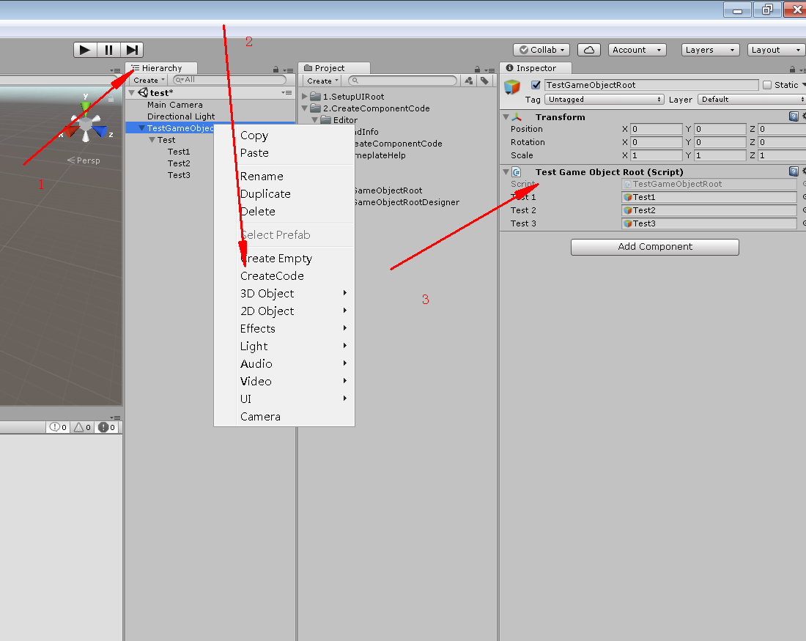This screenshot has width=806, height=641.
Task: Click the GameObject cube icon in Inspector
Action: coord(512,87)
